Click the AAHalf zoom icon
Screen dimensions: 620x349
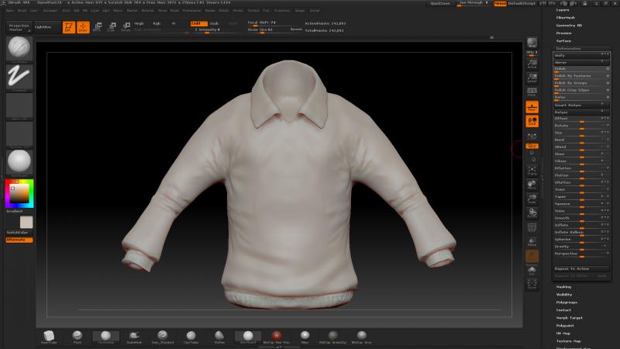click(x=532, y=78)
